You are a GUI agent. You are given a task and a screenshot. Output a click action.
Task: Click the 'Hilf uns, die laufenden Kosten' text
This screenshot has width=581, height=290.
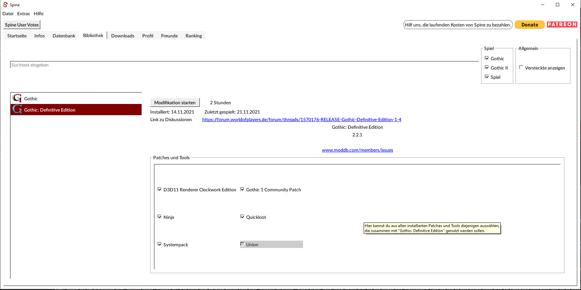point(458,24)
